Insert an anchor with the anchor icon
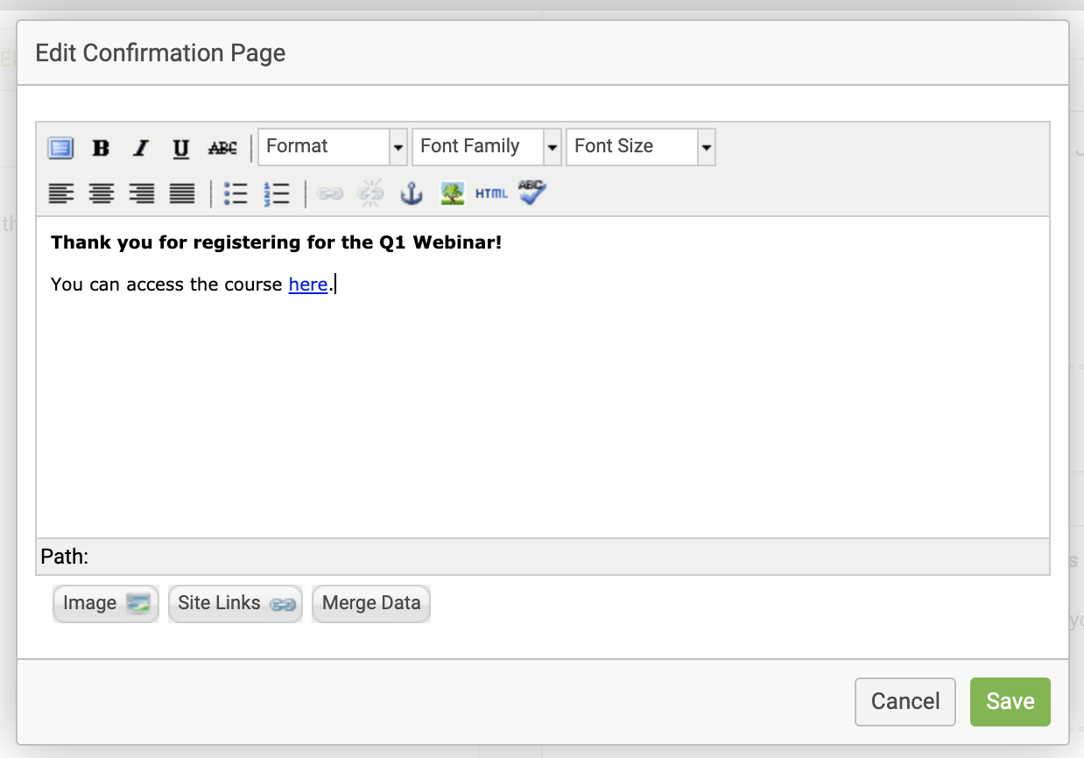Screen dimensions: 1084x758 click(411, 193)
